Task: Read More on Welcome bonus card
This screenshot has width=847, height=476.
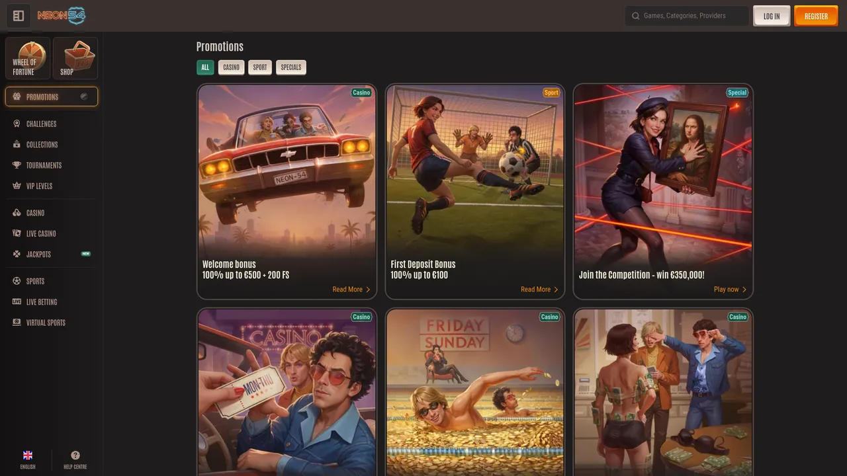Action: point(351,290)
